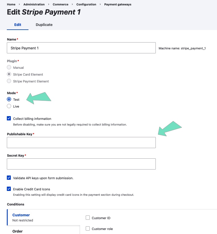The height and width of the screenshot is (234, 217).
Task: Go to Home breadcrumb link
Action: tap(11, 4)
